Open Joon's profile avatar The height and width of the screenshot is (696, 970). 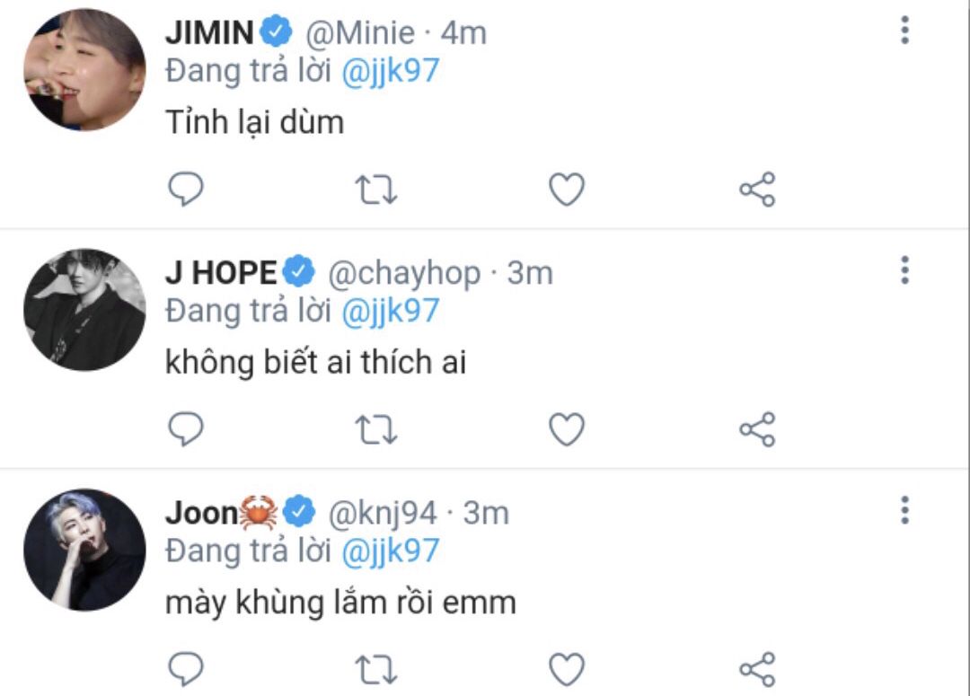coord(84,550)
